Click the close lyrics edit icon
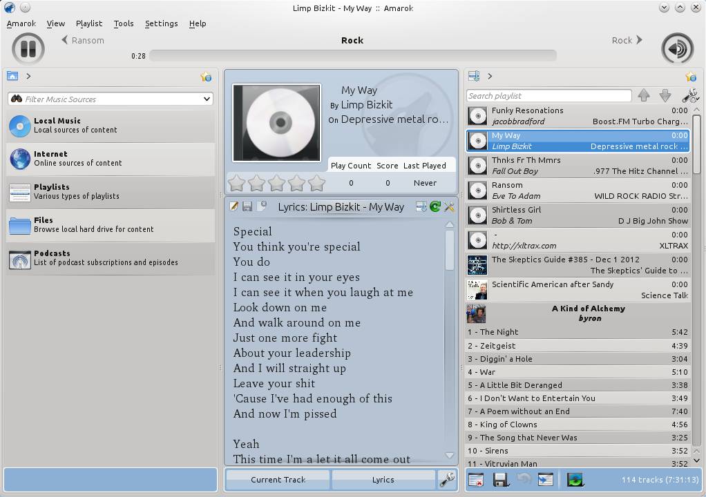Screen dimensions: 706x497 261,206
